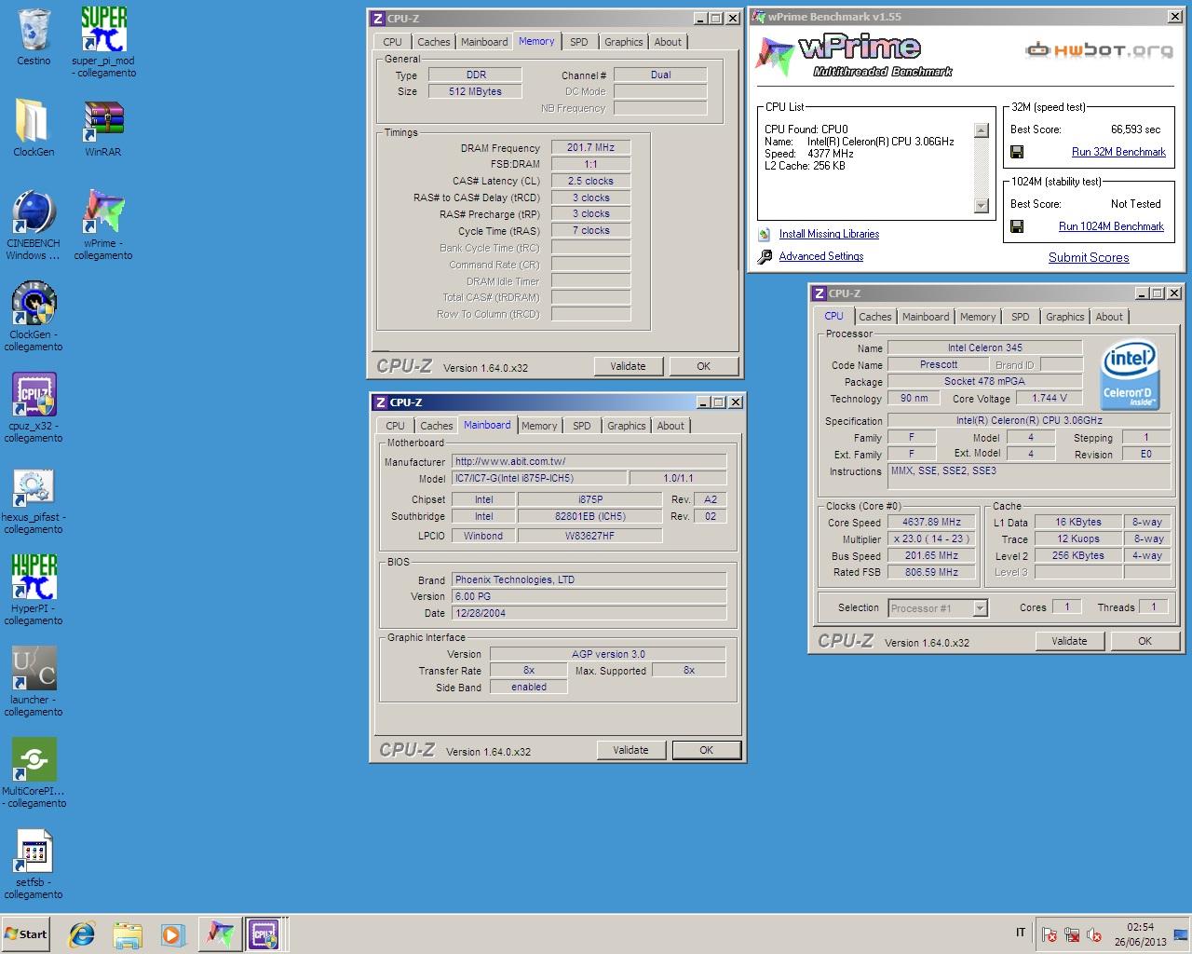Click Install Missing Libraries link
This screenshot has height=954, width=1192.
[x=829, y=235]
